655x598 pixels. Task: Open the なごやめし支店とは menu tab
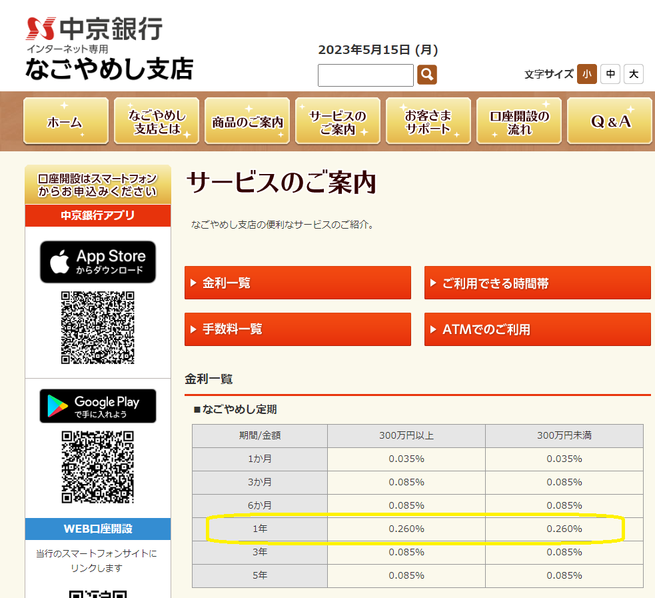tap(157, 121)
